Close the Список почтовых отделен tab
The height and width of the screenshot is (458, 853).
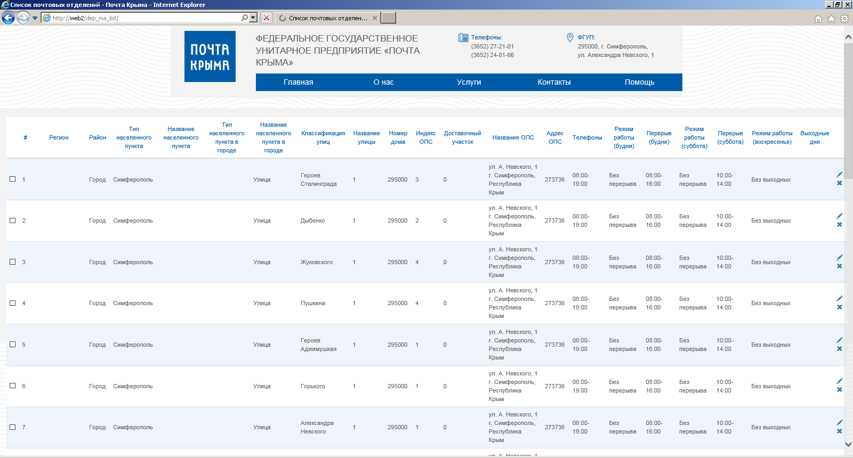pyautogui.click(x=375, y=18)
